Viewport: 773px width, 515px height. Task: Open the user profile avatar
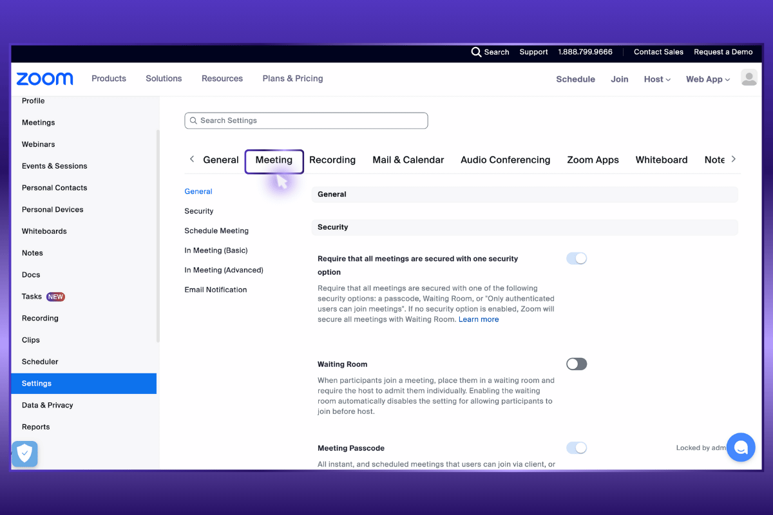pyautogui.click(x=749, y=79)
